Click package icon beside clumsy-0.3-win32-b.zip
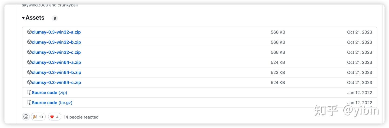Image resolution: width=389 pixels, height=128 pixels. coord(29,42)
